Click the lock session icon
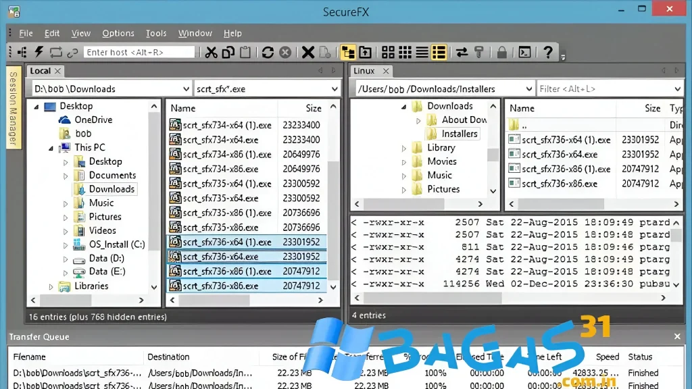The image size is (692, 389). (x=502, y=53)
